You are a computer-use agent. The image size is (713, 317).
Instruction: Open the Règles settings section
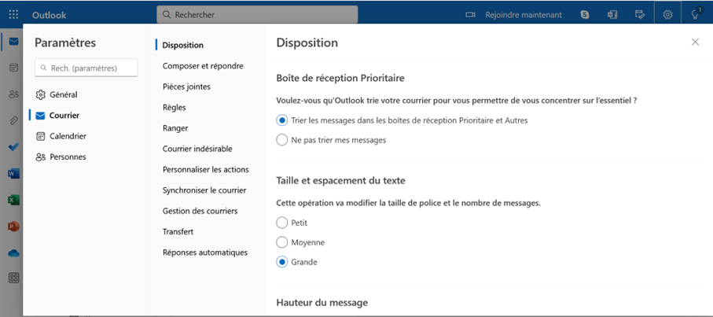click(x=175, y=107)
